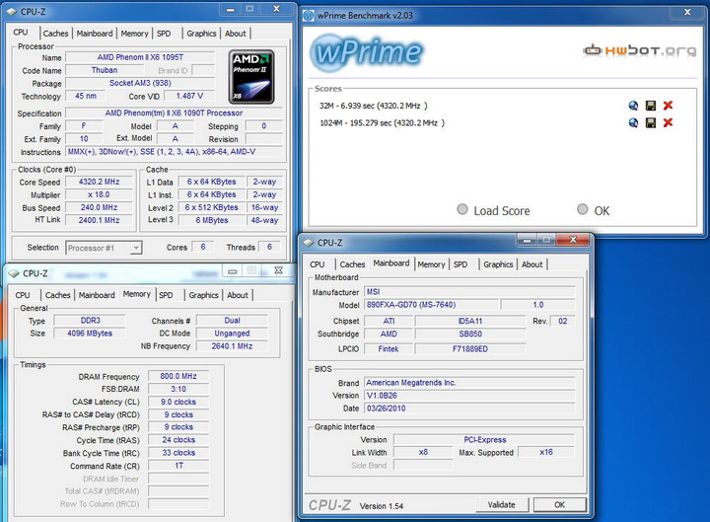Switch to CPU tab in Memory CPU-Z window
This screenshot has width=710, height=522.
(23, 295)
